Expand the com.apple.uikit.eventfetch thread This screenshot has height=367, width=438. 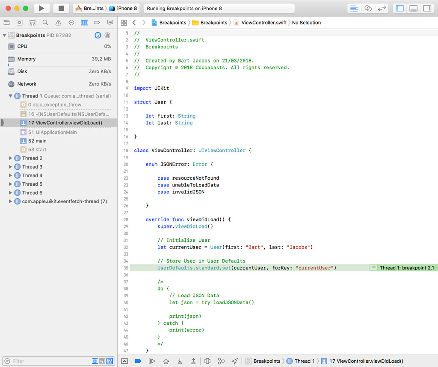10,201
